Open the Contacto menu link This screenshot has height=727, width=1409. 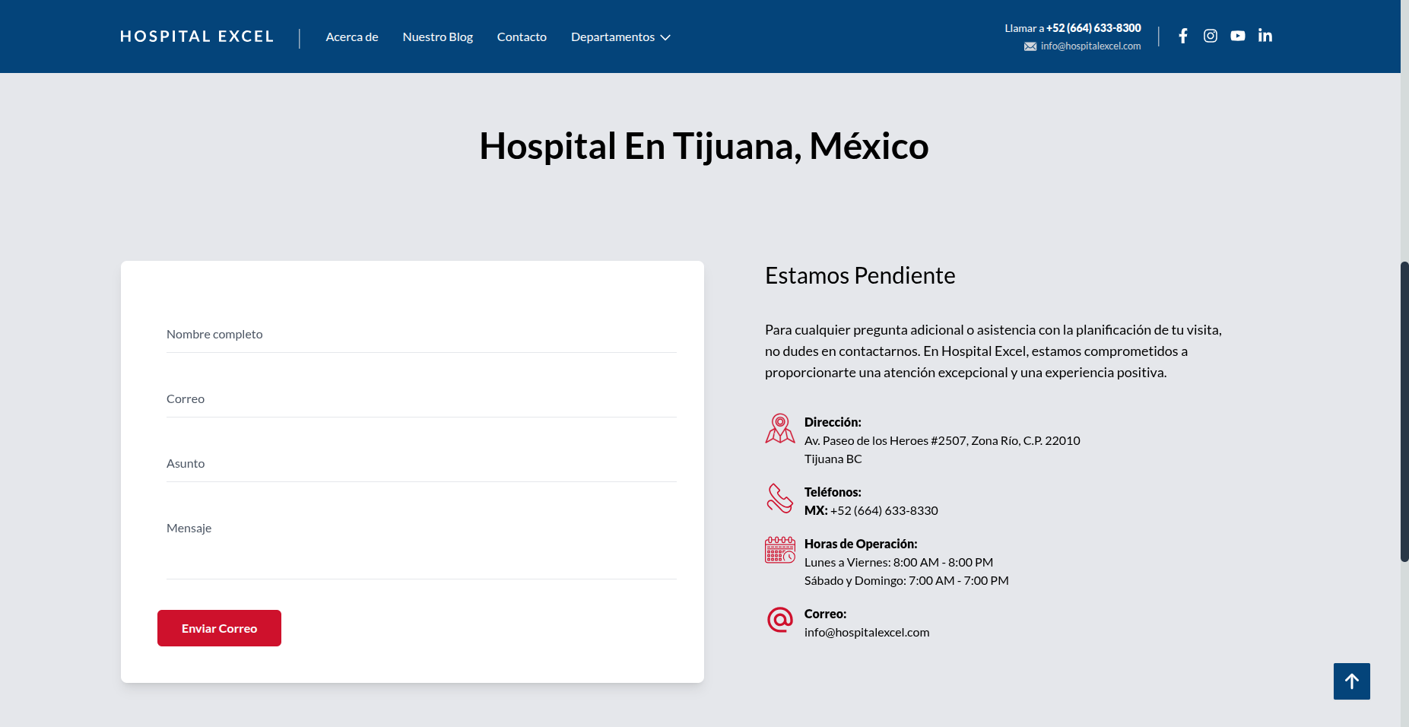[x=522, y=37]
